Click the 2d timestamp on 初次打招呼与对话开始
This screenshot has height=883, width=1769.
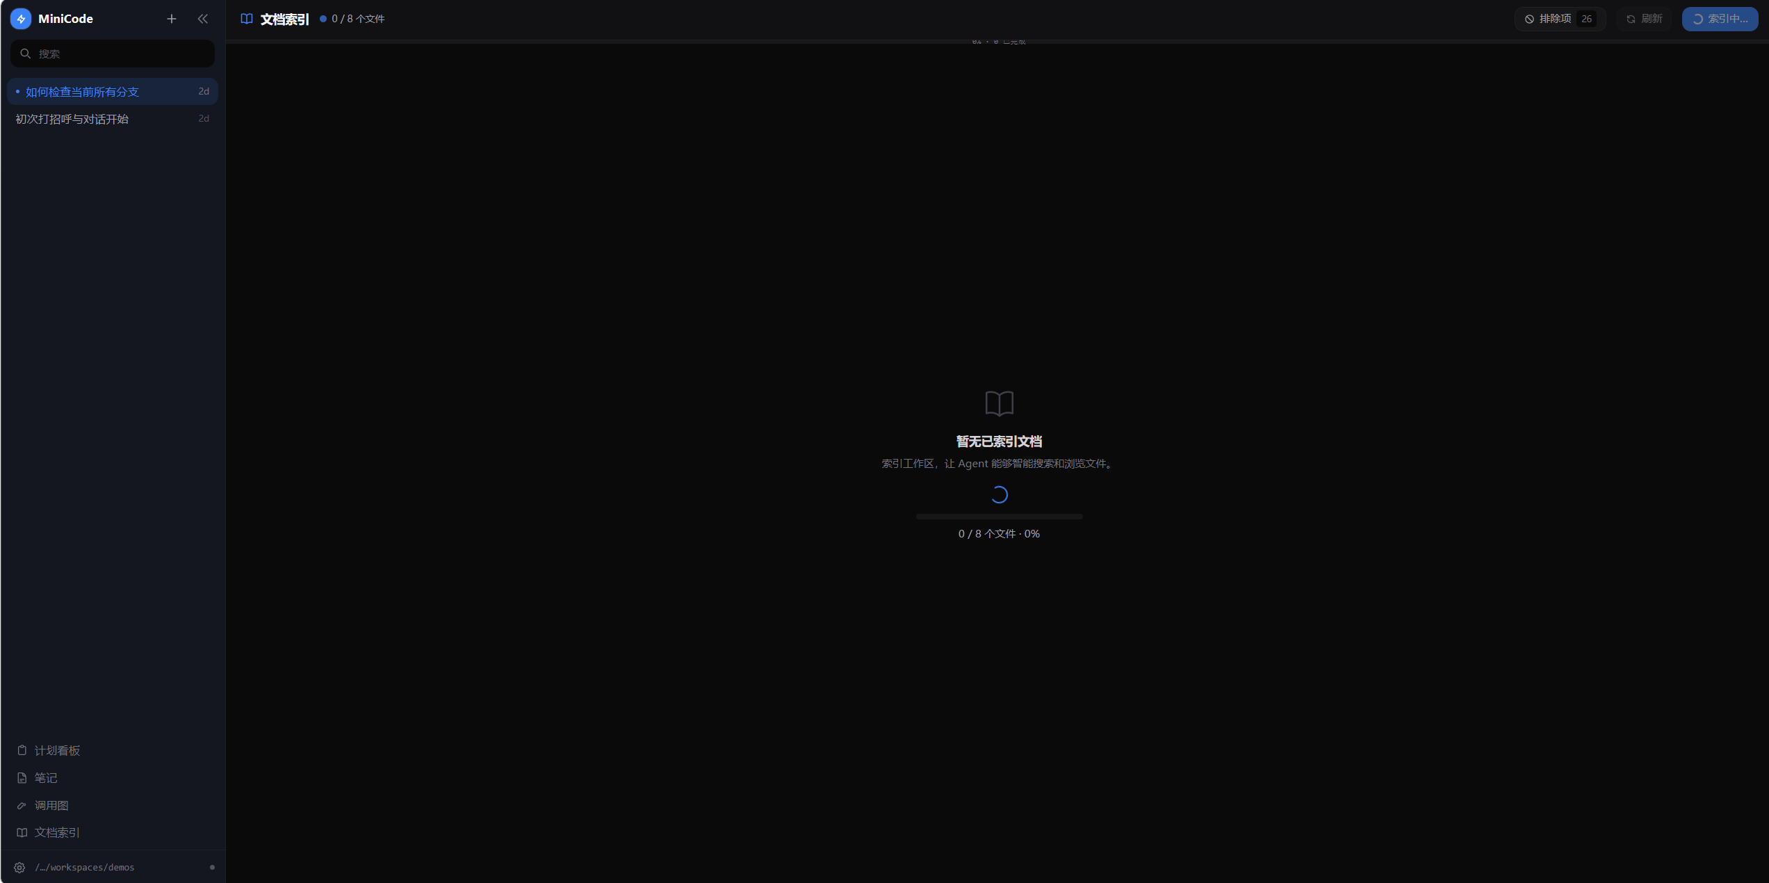pyautogui.click(x=204, y=118)
